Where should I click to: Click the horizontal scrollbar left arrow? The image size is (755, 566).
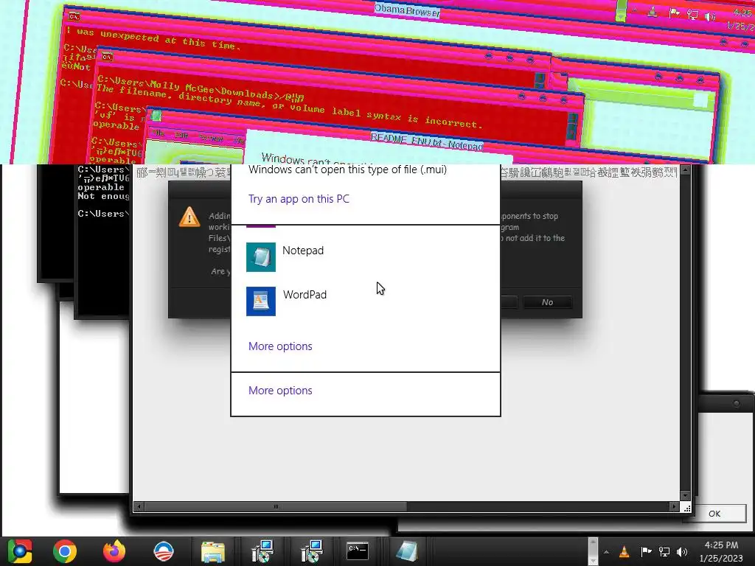139,506
